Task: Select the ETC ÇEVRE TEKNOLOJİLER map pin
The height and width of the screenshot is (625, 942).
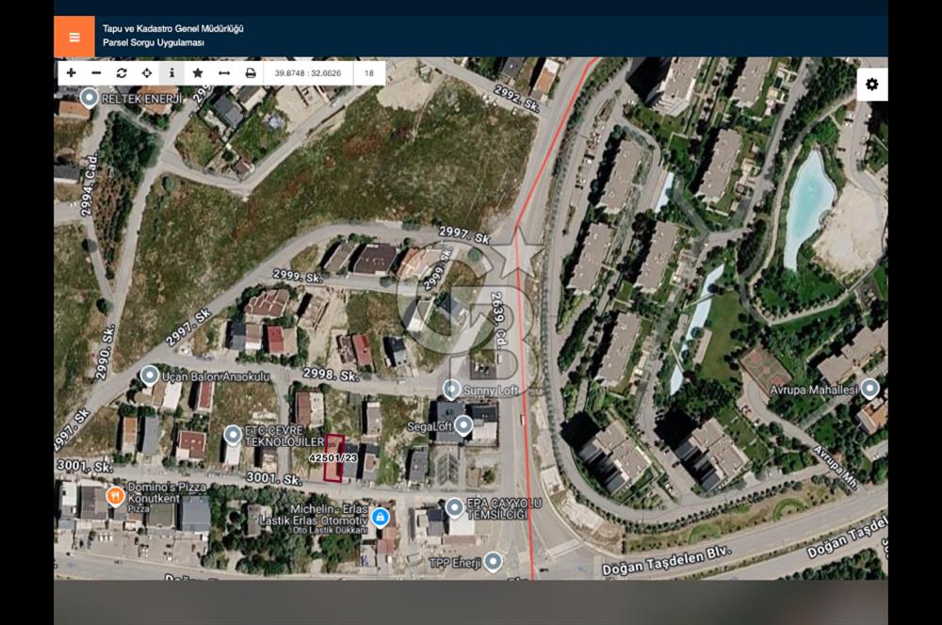Action: [233, 435]
